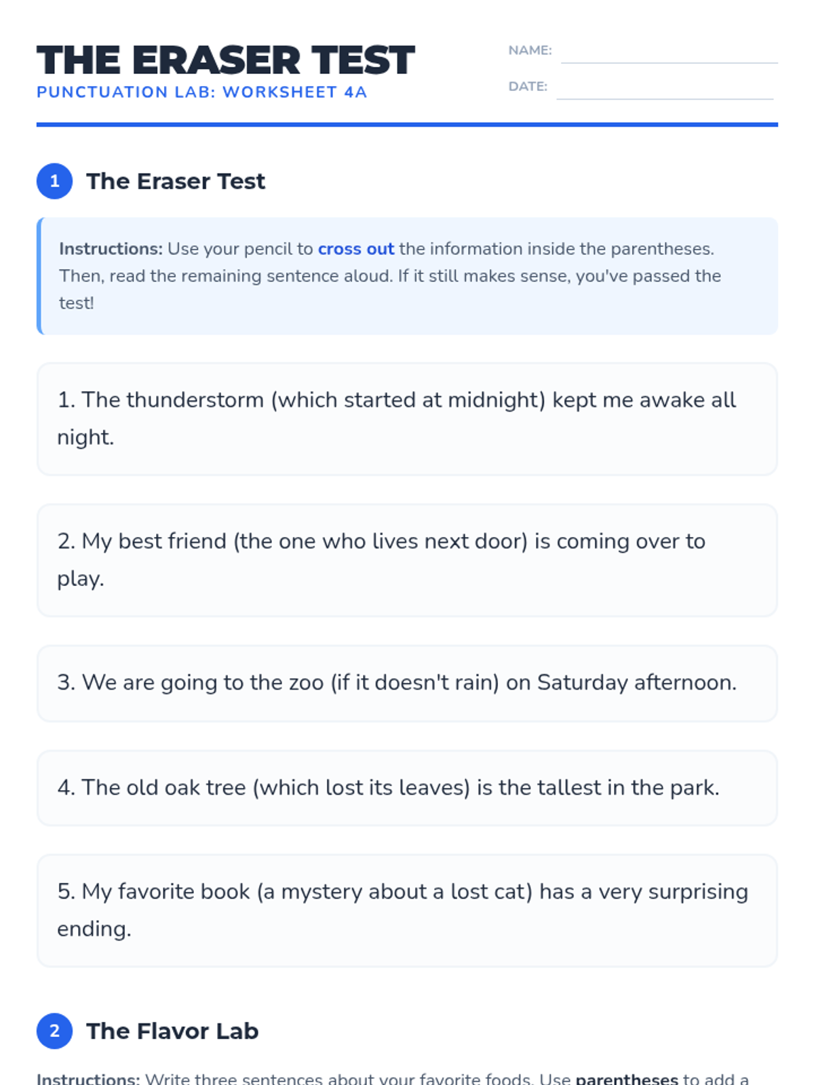Click the 'The Flavor Lab' section heading
814x1085 pixels.
pyautogui.click(x=172, y=1031)
